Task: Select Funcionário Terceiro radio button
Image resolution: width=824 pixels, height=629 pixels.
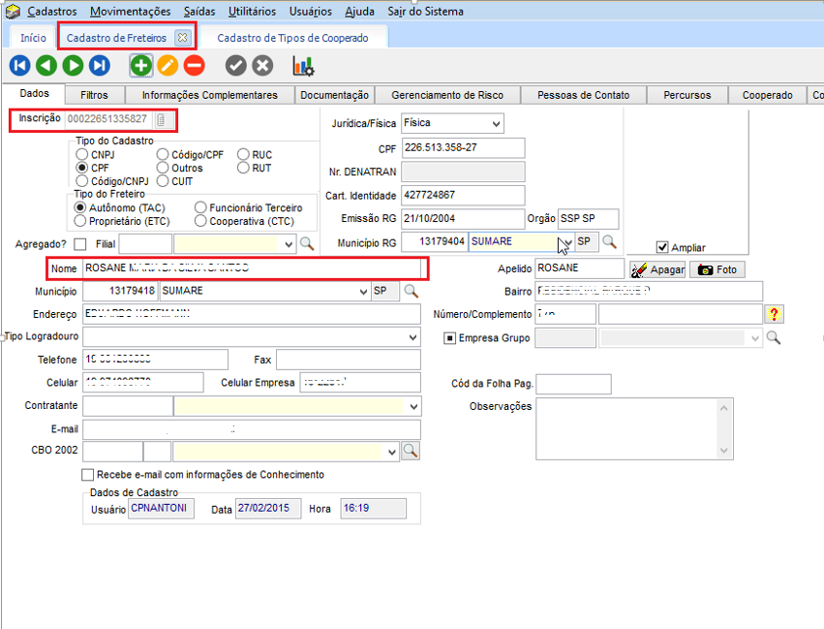Action: 200,207
